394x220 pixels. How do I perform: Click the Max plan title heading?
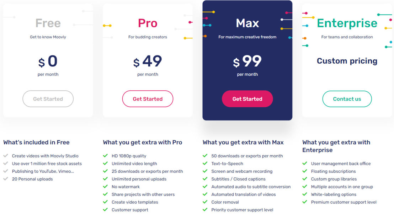coord(247,23)
